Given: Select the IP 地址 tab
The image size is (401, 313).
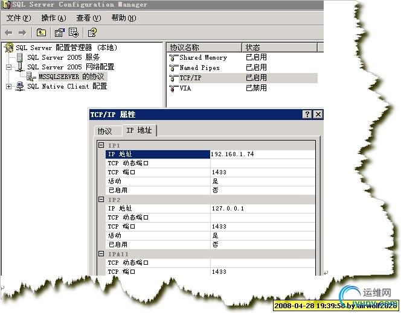Looking at the screenshot, I should pos(139,130).
